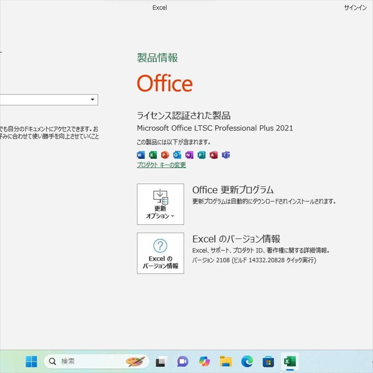
Task: Expand the combo box dropdown arrow
Action: point(93,100)
